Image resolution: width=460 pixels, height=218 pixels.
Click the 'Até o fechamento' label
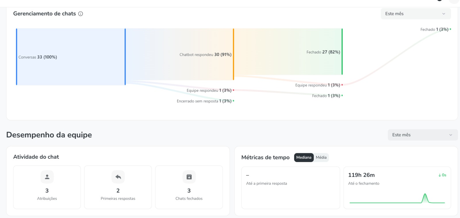(364, 184)
